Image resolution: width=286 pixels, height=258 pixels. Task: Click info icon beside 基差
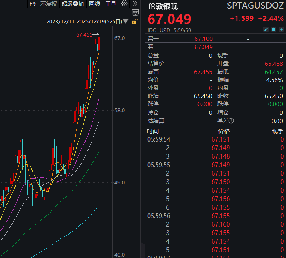point(232,121)
